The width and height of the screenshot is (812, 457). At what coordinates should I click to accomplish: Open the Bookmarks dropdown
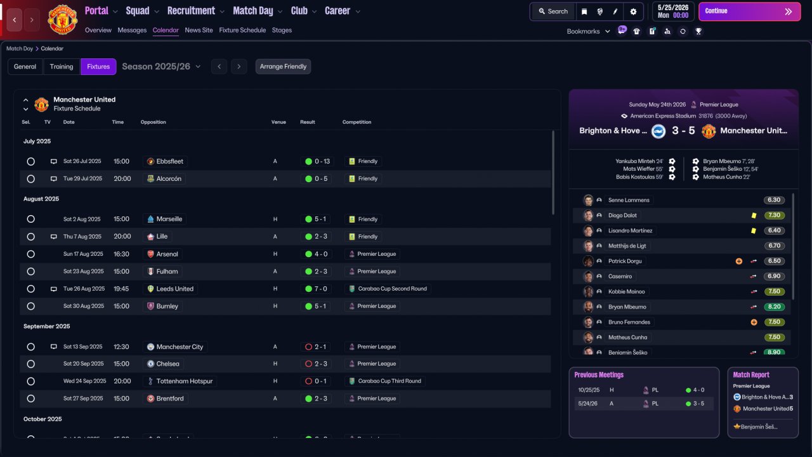click(589, 31)
